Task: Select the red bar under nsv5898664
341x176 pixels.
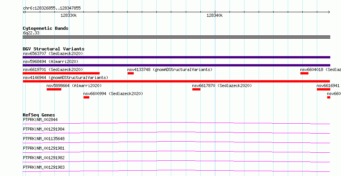Action: pos(54,89)
